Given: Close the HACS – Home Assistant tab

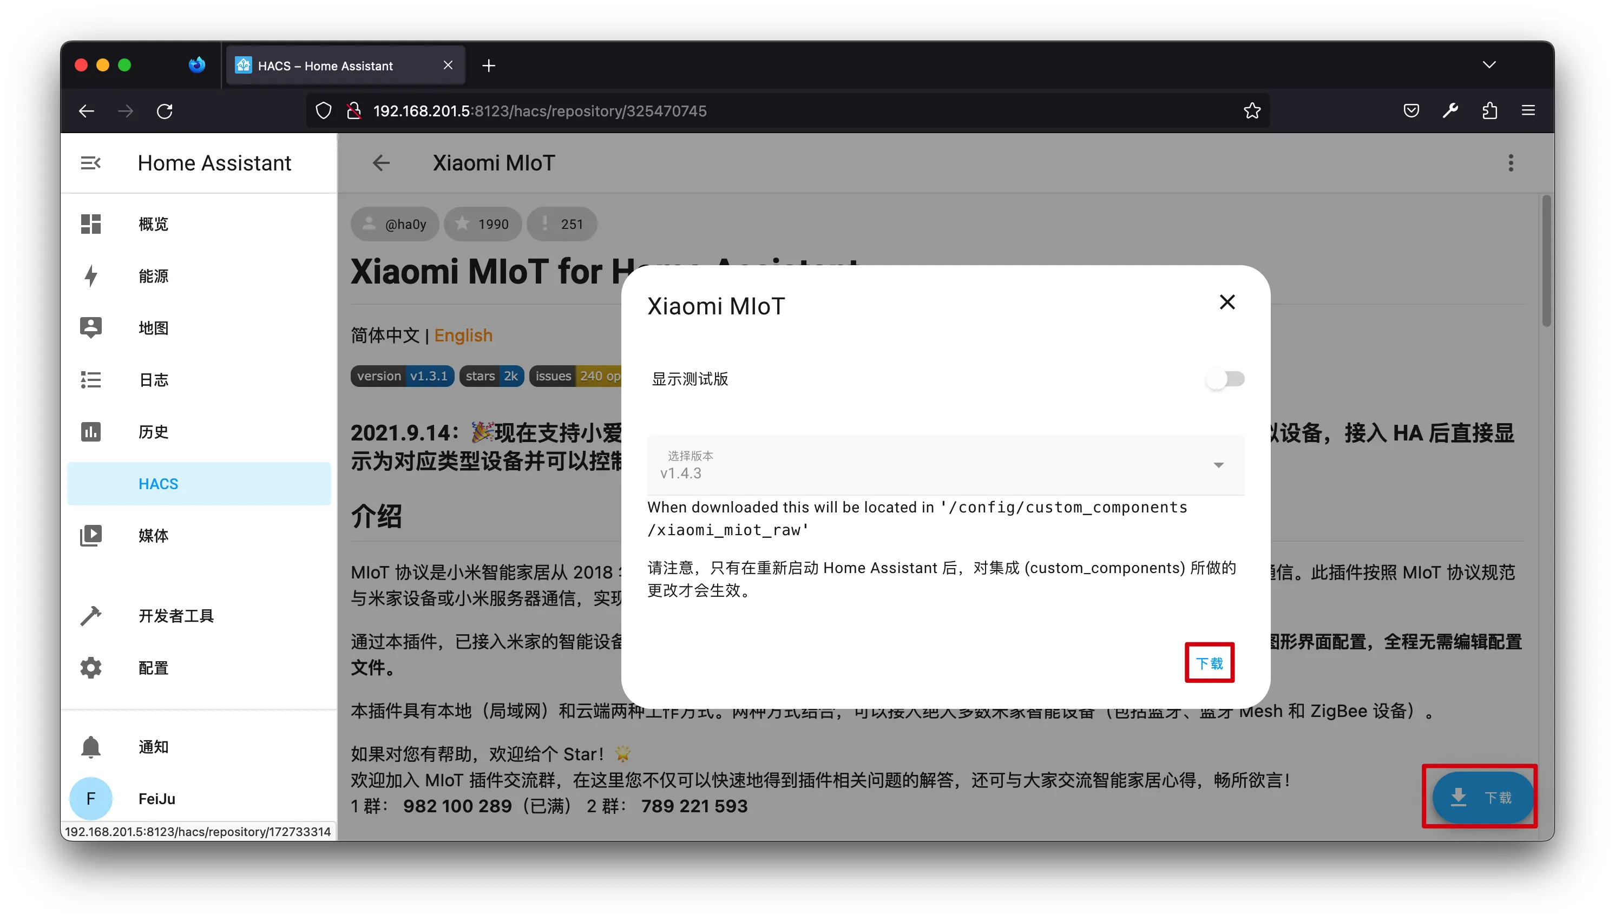Looking at the screenshot, I should 447,65.
